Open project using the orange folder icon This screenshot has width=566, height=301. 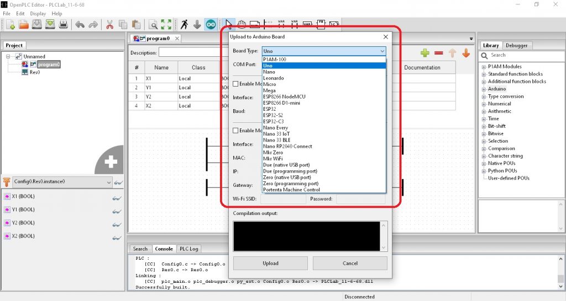click(23, 24)
